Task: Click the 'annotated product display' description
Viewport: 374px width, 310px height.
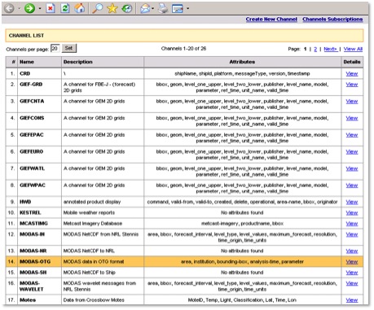Action: tap(92, 202)
